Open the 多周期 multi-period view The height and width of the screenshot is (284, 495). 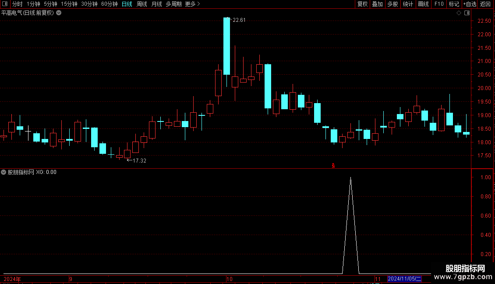click(173, 4)
